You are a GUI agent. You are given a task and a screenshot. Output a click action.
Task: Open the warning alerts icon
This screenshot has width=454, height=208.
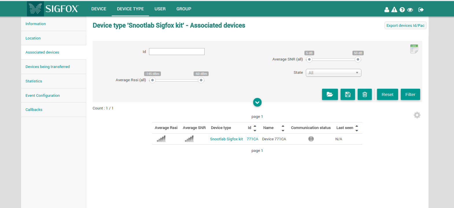point(394,10)
